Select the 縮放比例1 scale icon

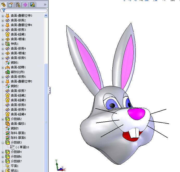click(x=8, y=72)
